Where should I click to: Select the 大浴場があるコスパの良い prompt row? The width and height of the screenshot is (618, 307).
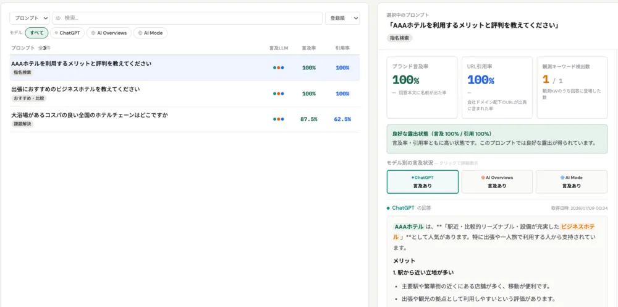point(184,119)
